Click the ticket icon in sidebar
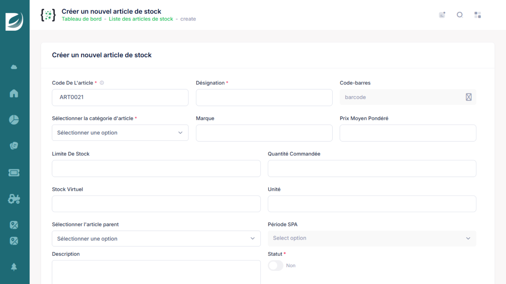The width and height of the screenshot is (506, 284). click(x=14, y=173)
